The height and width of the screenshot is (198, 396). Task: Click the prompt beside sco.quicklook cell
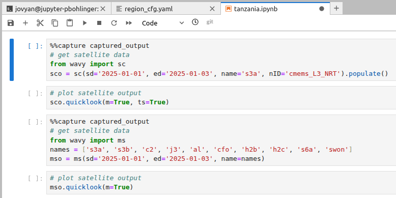coord(36,94)
